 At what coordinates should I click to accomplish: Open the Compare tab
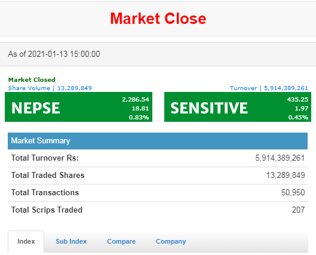click(121, 241)
